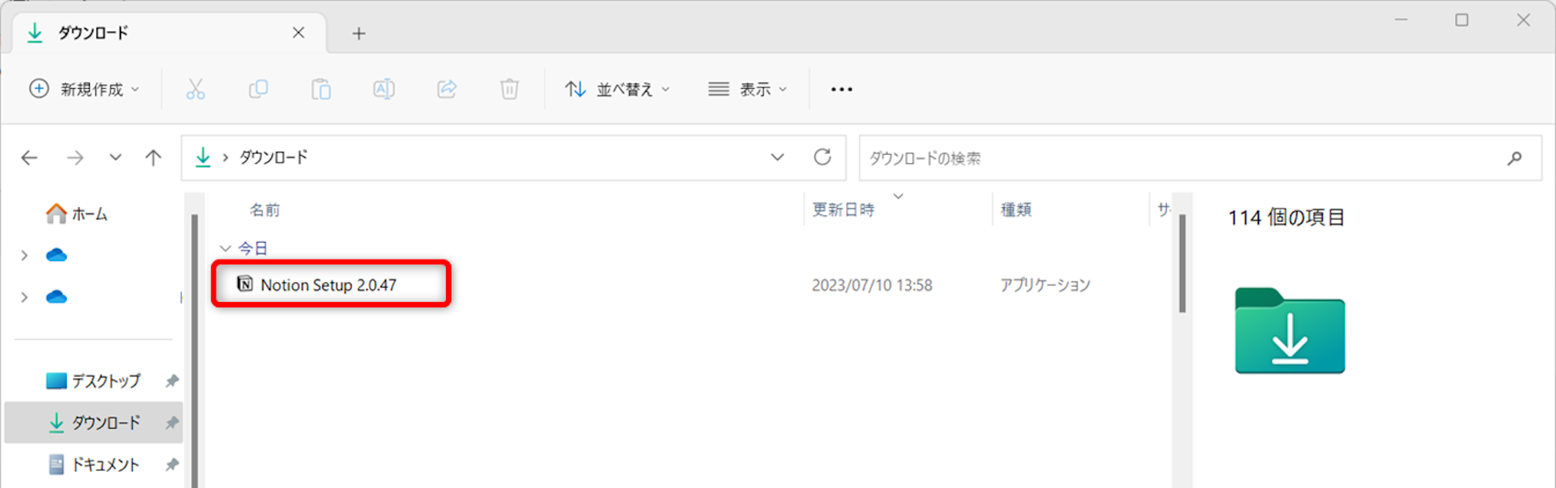Screen dimensions: 1556x488
Task: Go forward with the right arrow
Action: (74, 158)
